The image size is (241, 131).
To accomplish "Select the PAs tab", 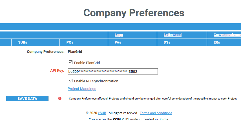I will (x=118, y=42).
